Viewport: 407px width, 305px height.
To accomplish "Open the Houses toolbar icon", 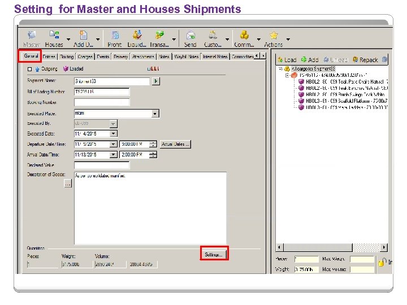I will [54, 35].
